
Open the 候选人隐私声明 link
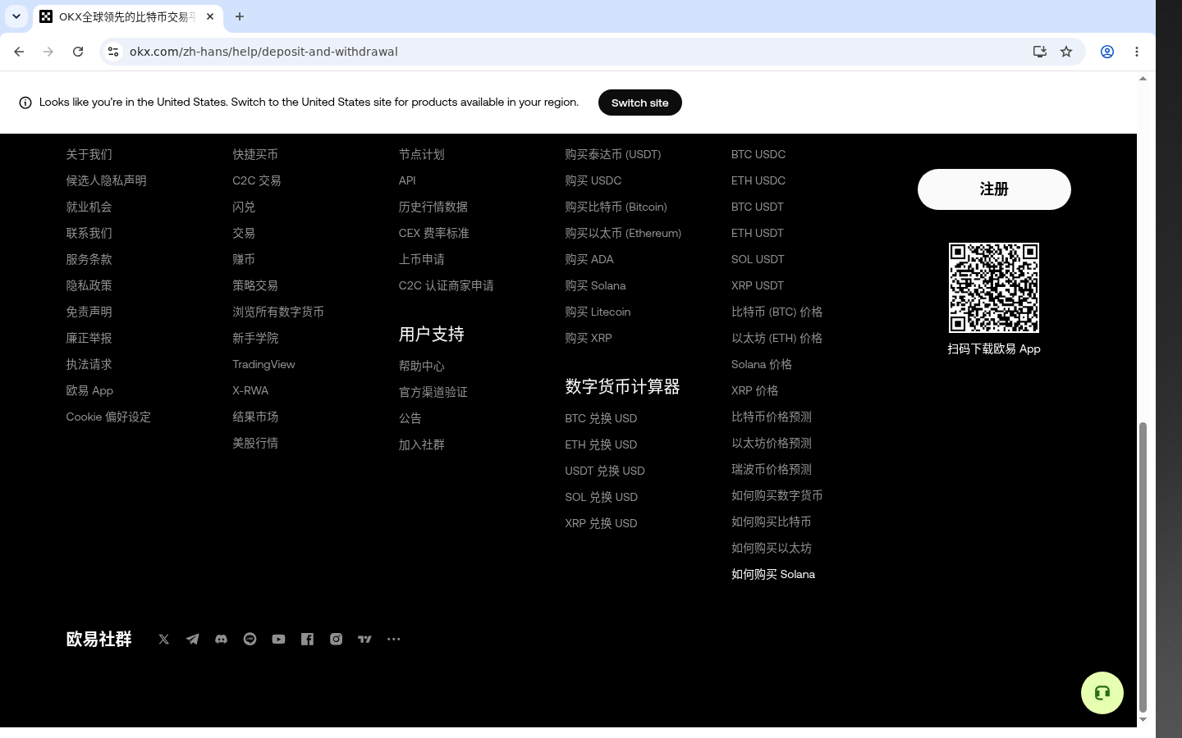pyautogui.click(x=107, y=180)
